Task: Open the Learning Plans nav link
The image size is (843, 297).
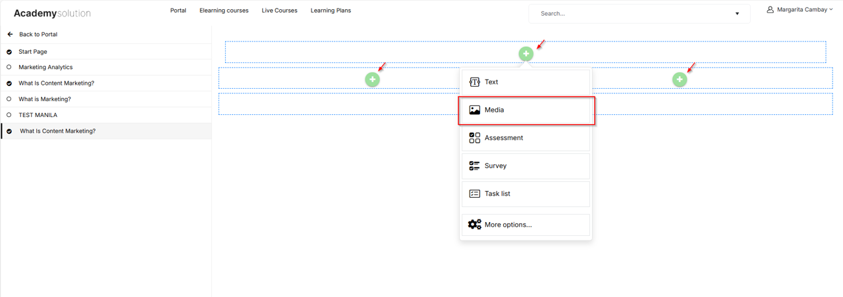Action: pos(331,11)
